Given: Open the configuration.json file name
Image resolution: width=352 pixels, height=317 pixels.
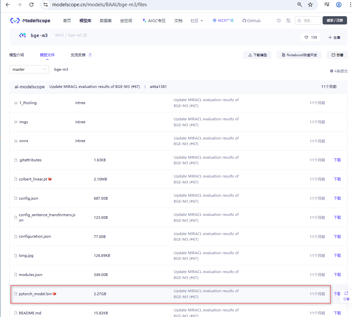Looking at the screenshot, I should (x=35, y=236).
